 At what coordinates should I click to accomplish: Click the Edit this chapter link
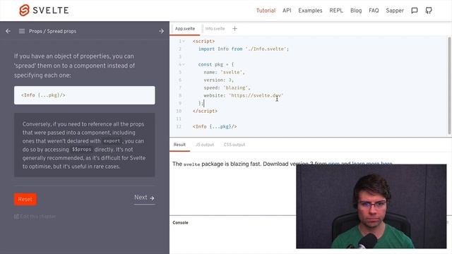pyautogui.click(x=35, y=217)
